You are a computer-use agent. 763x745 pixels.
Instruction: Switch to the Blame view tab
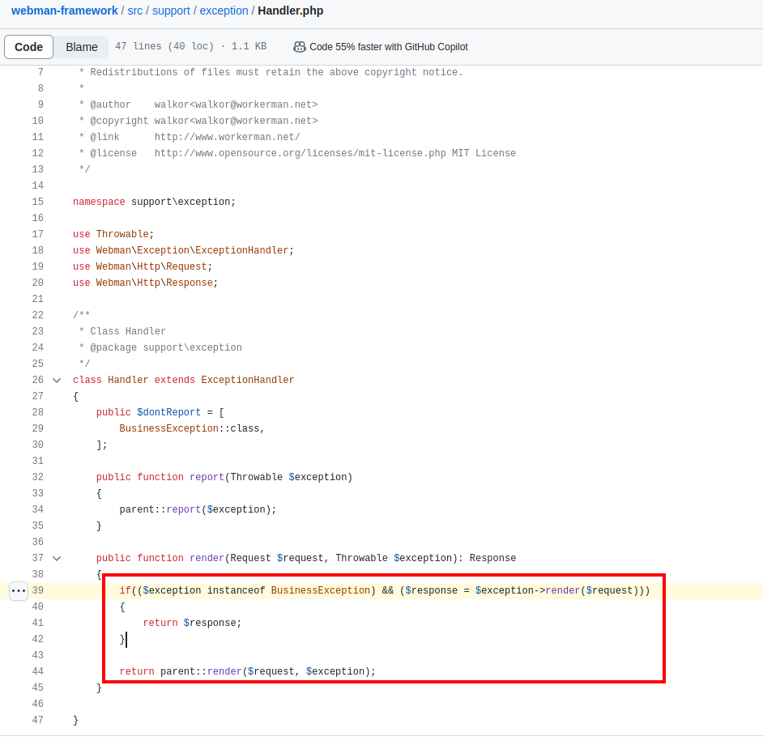pos(81,47)
